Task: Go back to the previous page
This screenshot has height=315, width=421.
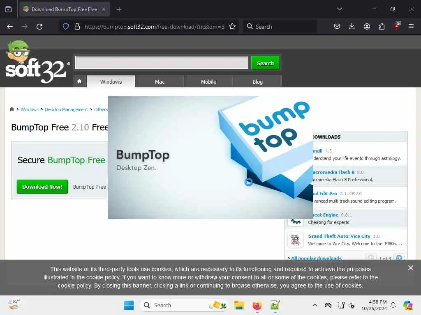Action: click(x=10, y=27)
